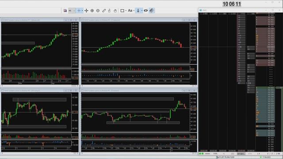The image size is (283, 159).
Task: Click the bottom-right chart window menu icon
Action: click(x=83, y=91)
